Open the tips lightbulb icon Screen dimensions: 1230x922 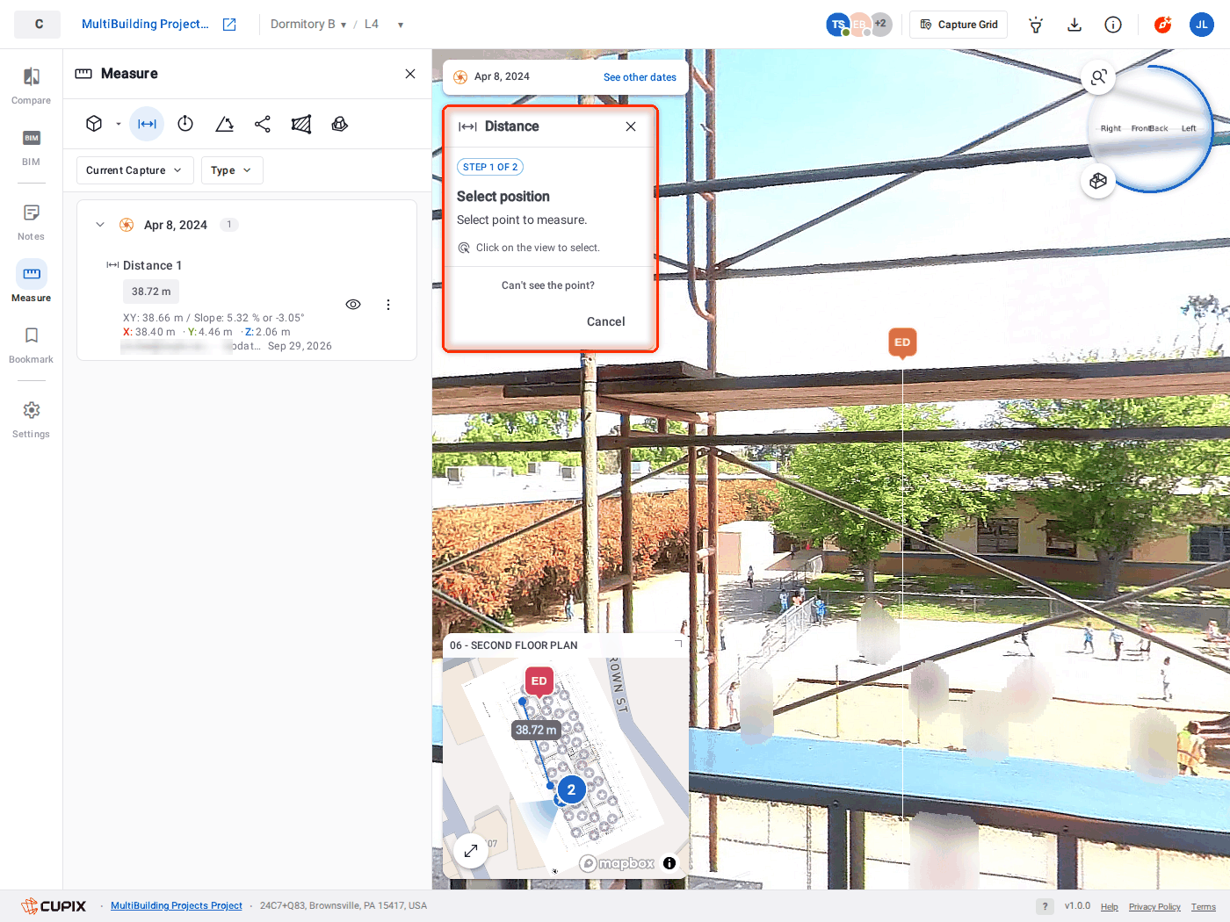point(1036,25)
